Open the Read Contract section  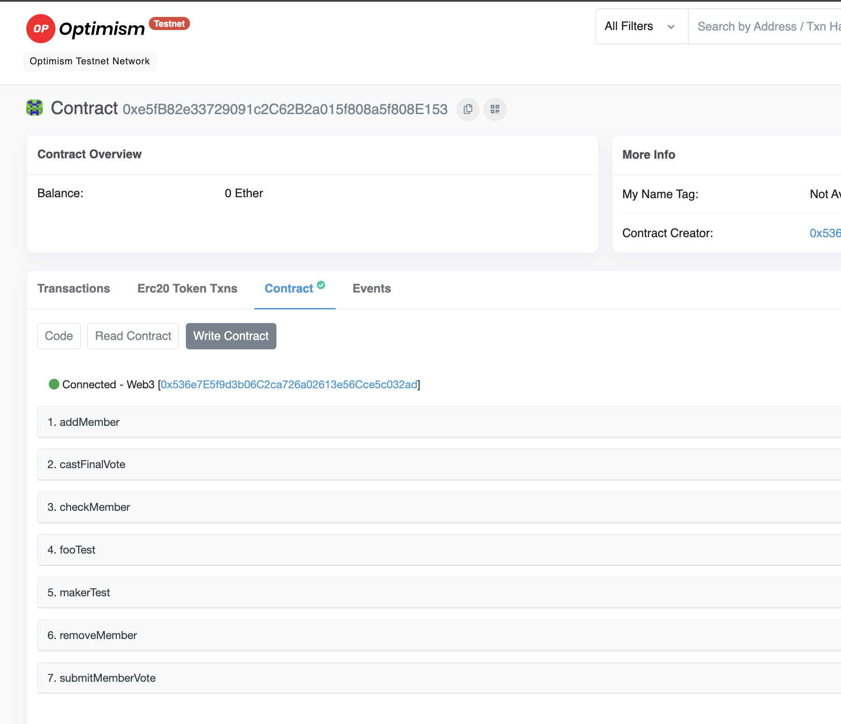tap(133, 336)
